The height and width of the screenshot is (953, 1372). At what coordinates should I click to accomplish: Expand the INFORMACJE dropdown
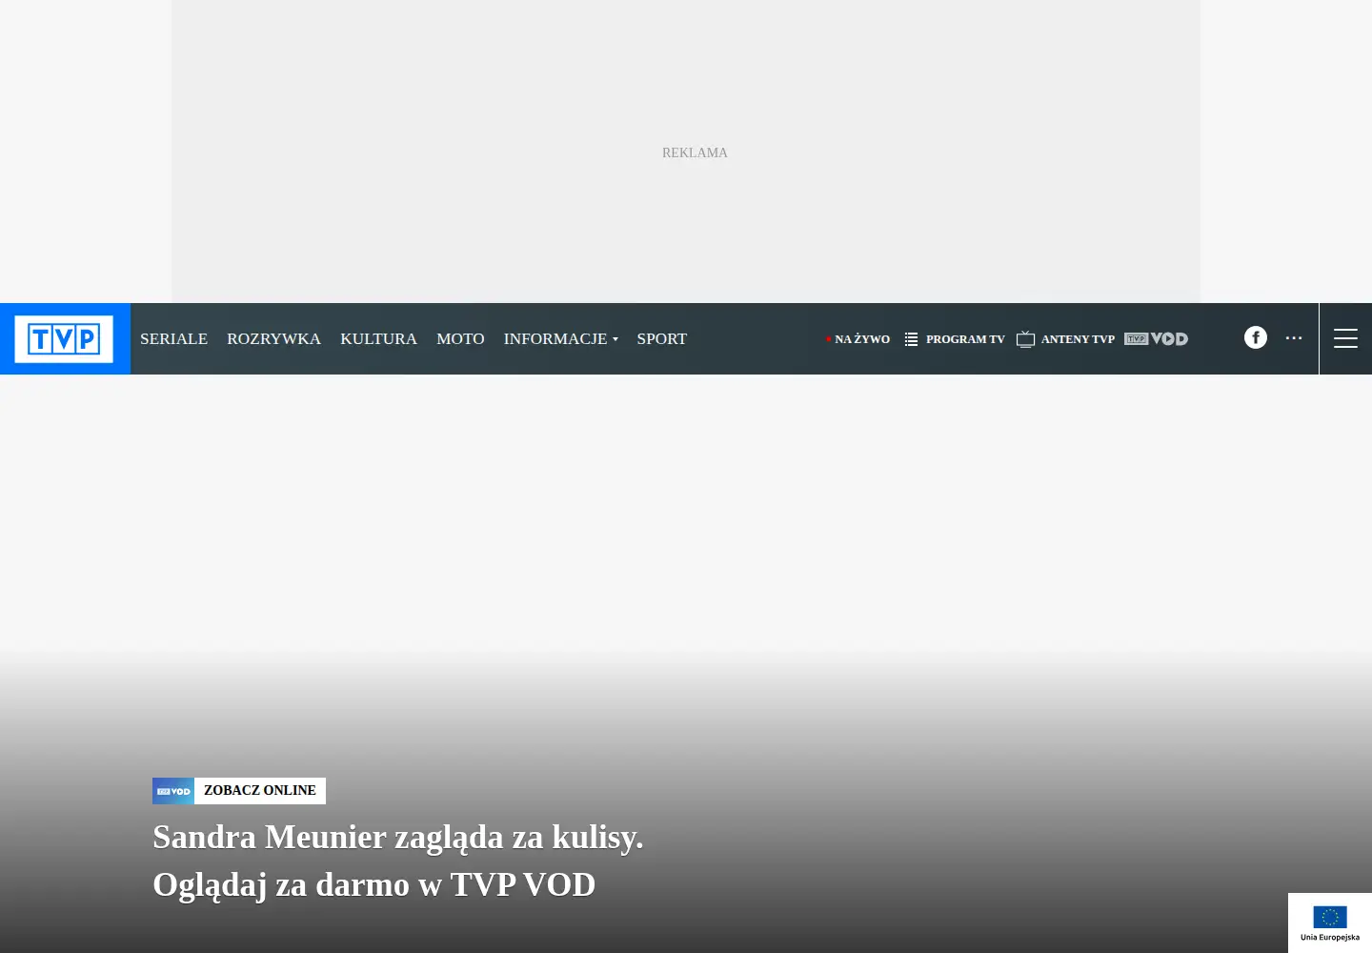click(560, 338)
